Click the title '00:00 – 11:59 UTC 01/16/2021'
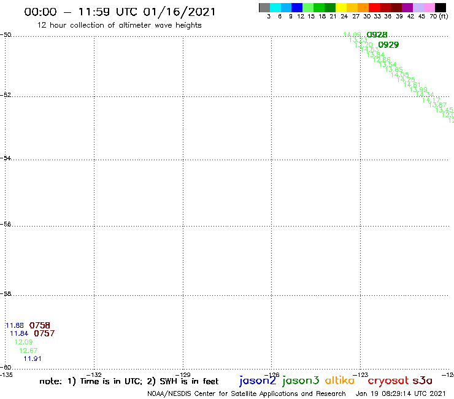This screenshot has width=454, height=399. click(120, 12)
